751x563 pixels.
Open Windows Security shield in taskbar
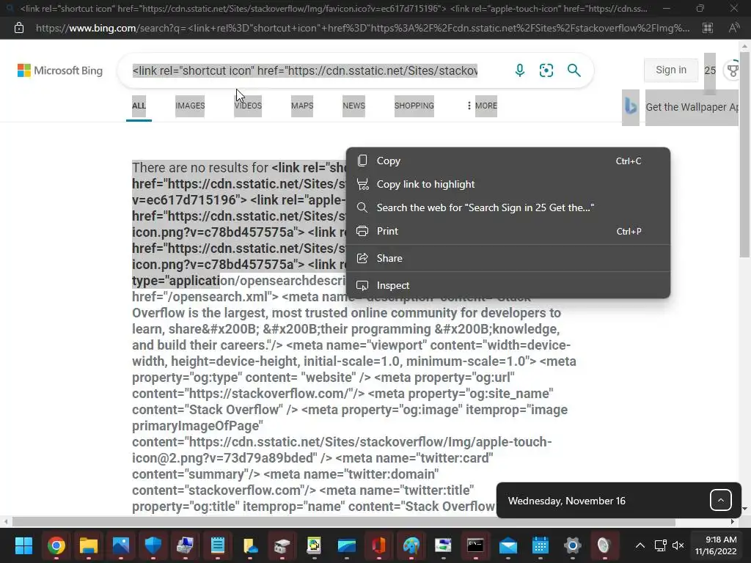(x=153, y=545)
